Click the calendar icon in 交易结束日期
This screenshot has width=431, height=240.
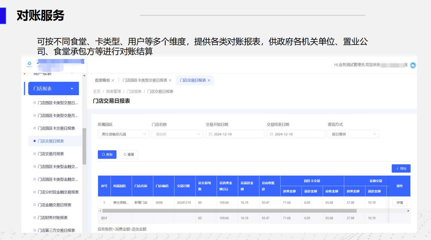[271, 134]
